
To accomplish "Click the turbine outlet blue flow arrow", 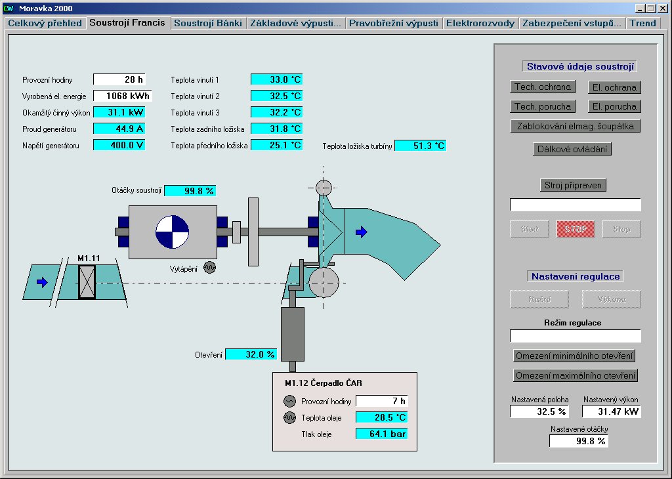I will (x=362, y=232).
